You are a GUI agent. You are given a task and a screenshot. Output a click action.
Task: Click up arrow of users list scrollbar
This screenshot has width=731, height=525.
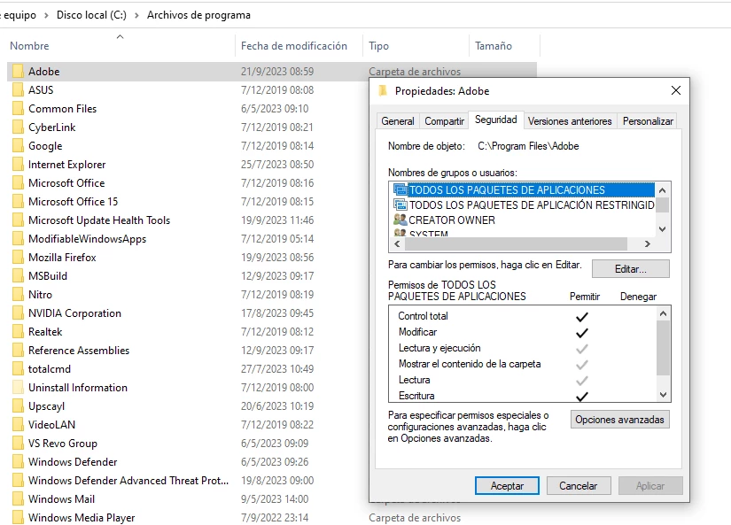(663, 189)
